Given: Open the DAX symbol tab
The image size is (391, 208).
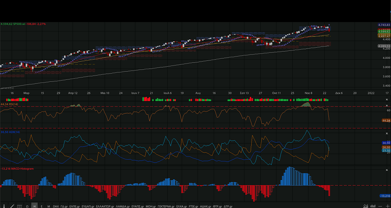Looking at the screenshot, I should click(x=56, y=206).
